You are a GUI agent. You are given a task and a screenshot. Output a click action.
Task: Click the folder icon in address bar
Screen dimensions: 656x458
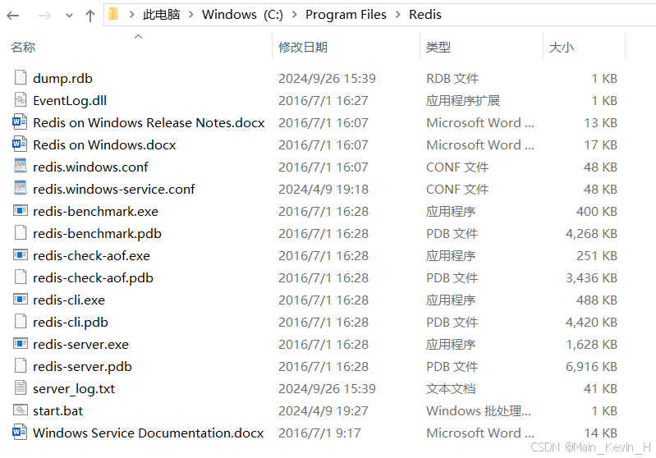[x=113, y=15]
